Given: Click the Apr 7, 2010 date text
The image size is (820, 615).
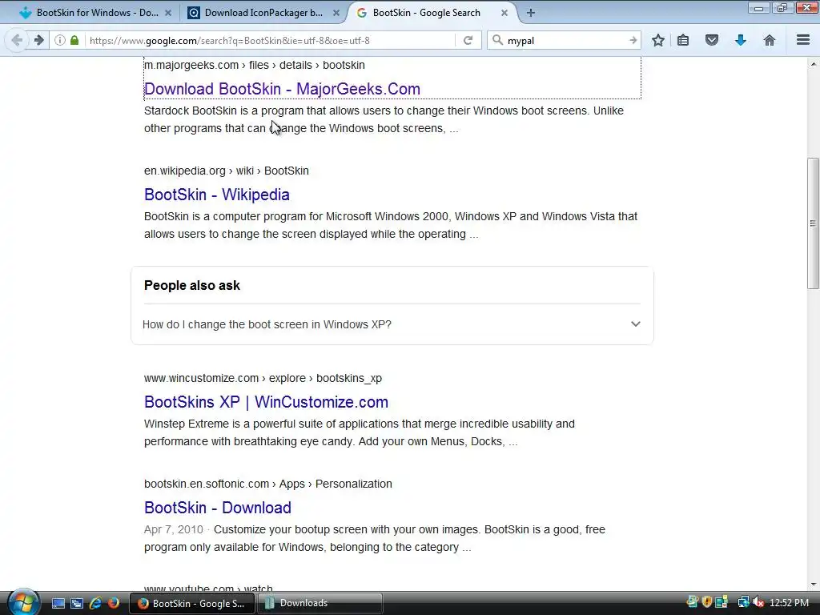Looking at the screenshot, I should [x=173, y=530].
